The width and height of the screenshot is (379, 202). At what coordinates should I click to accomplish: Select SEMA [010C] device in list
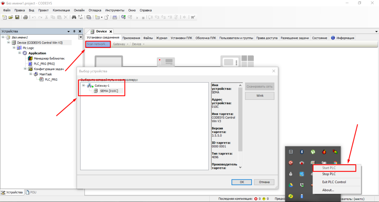pos(109,91)
